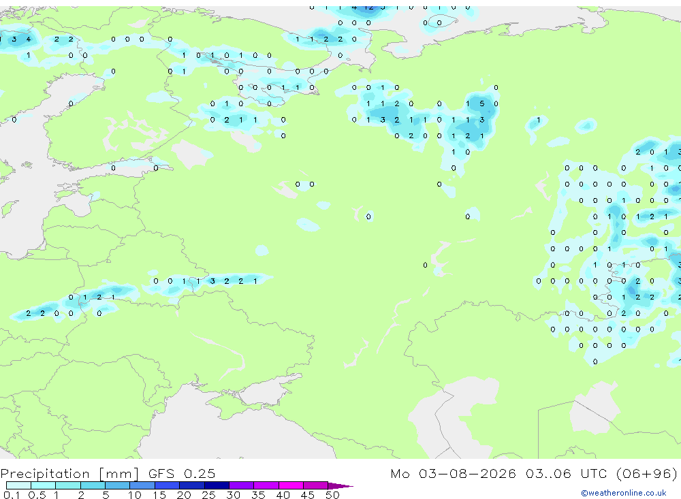The width and height of the screenshot is (681, 499).
Task: Click the legend swatch between 15 and 20
Action: (x=167, y=485)
